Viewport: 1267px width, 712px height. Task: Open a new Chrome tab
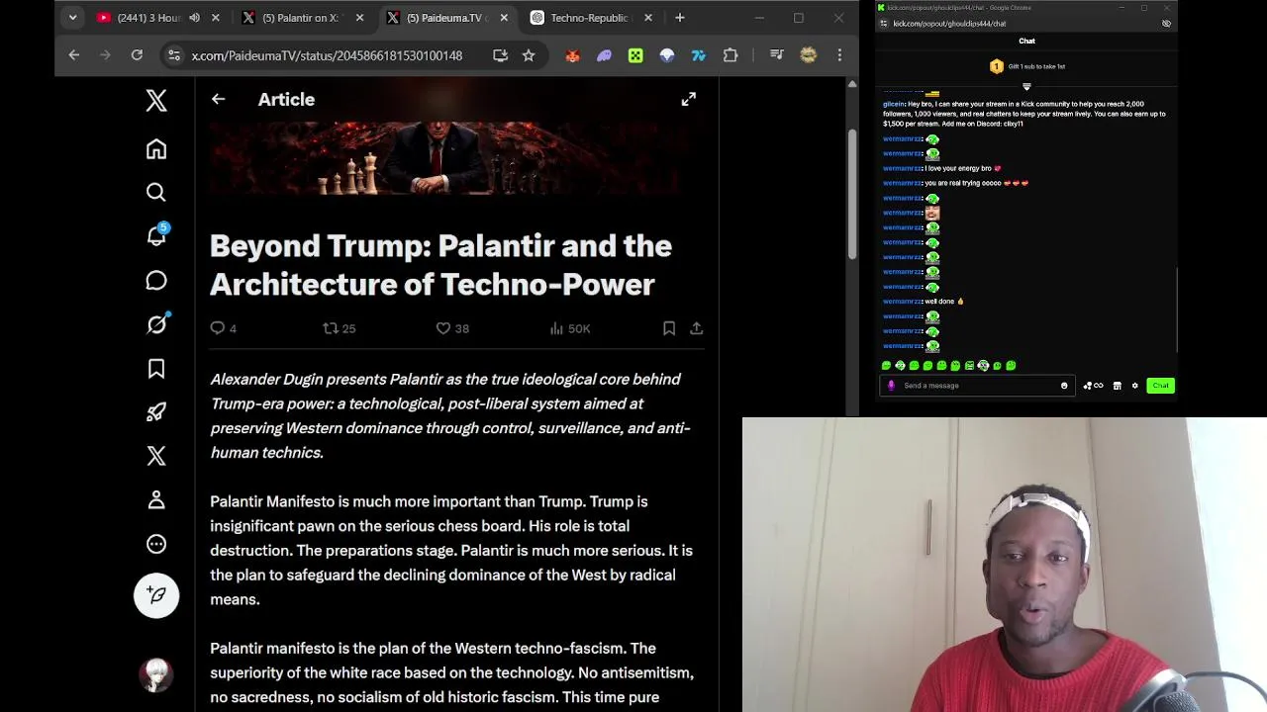click(x=680, y=18)
